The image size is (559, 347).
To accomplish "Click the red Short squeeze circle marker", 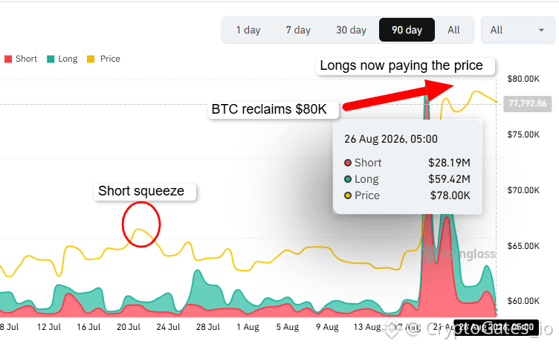I will click(141, 224).
